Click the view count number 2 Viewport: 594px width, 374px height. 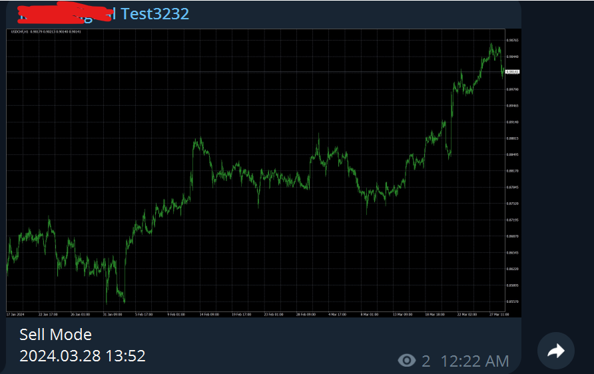click(x=426, y=361)
